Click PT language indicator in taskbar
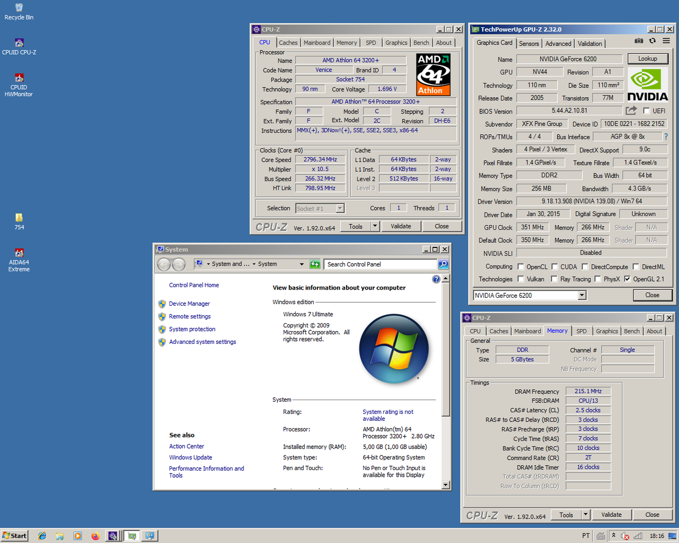Screen dimensions: 679x543 click(x=586, y=536)
